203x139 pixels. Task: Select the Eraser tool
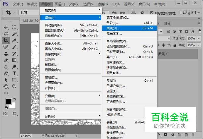point(6,60)
